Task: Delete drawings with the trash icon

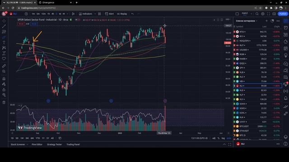Action: 4,103
